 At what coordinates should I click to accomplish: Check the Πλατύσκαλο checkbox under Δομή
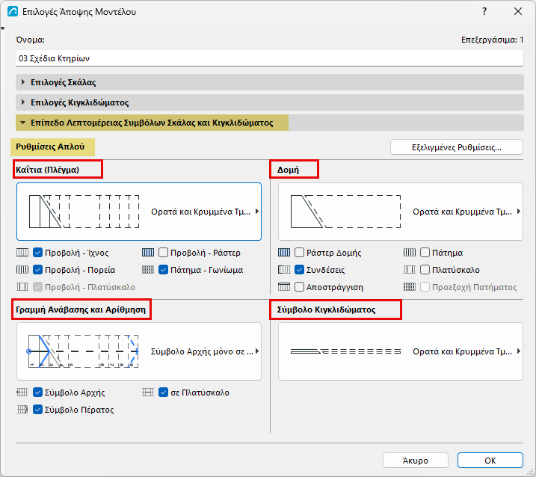(x=425, y=270)
